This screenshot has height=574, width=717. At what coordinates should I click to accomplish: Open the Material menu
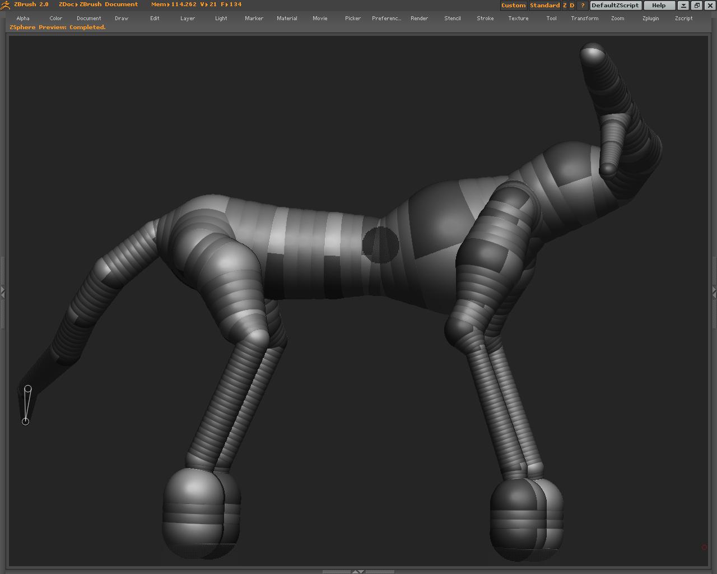[x=287, y=18]
